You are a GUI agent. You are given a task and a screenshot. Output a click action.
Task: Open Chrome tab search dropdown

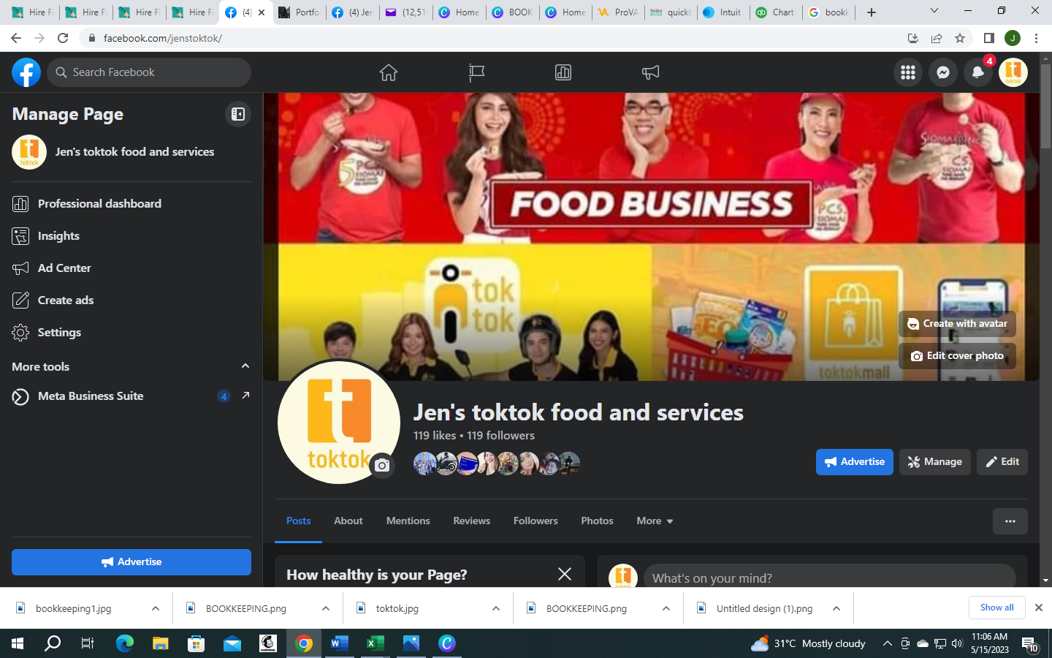point(934,11)
